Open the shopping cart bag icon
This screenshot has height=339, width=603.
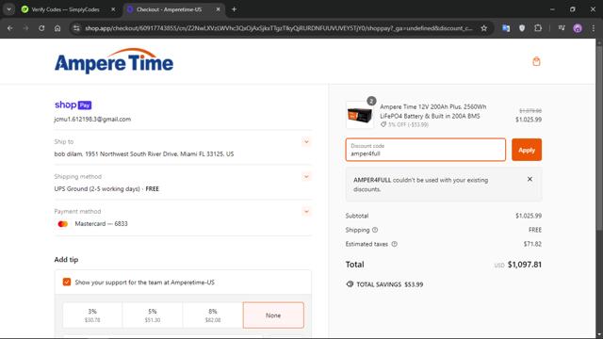[536, 61]
